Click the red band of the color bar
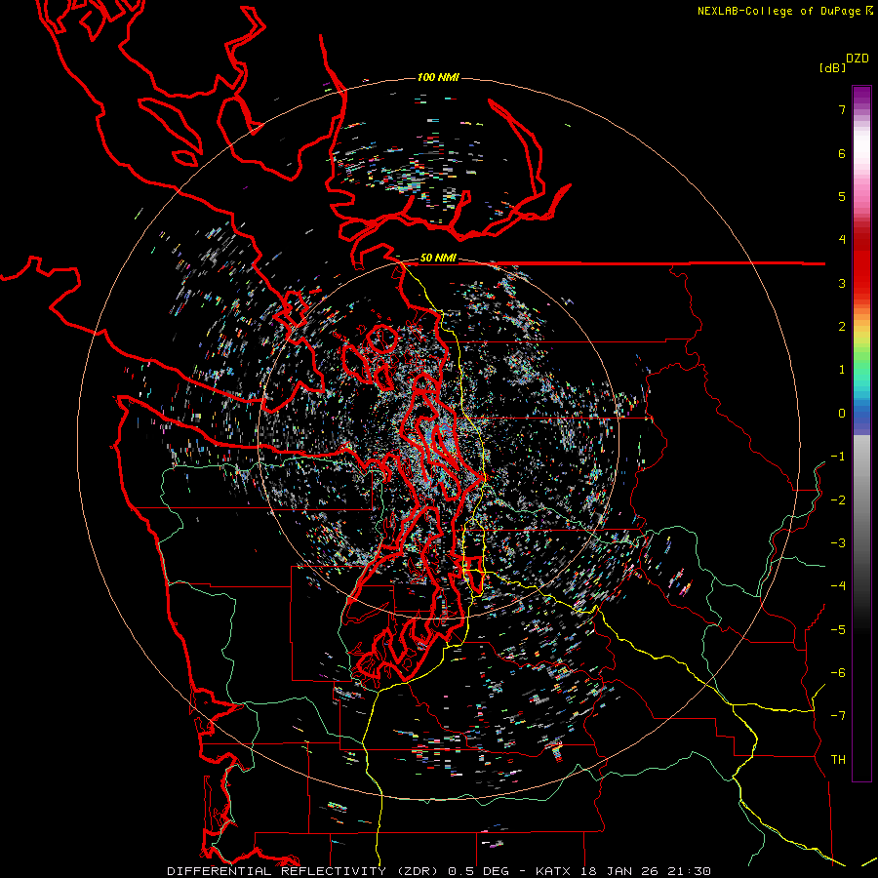Screen dimensions: 878x878 [x=861, y=263]
